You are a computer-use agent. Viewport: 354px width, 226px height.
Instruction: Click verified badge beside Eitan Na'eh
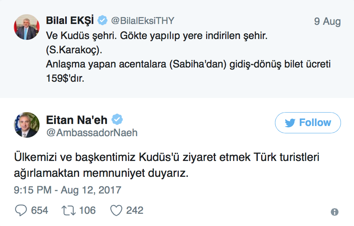118,120
